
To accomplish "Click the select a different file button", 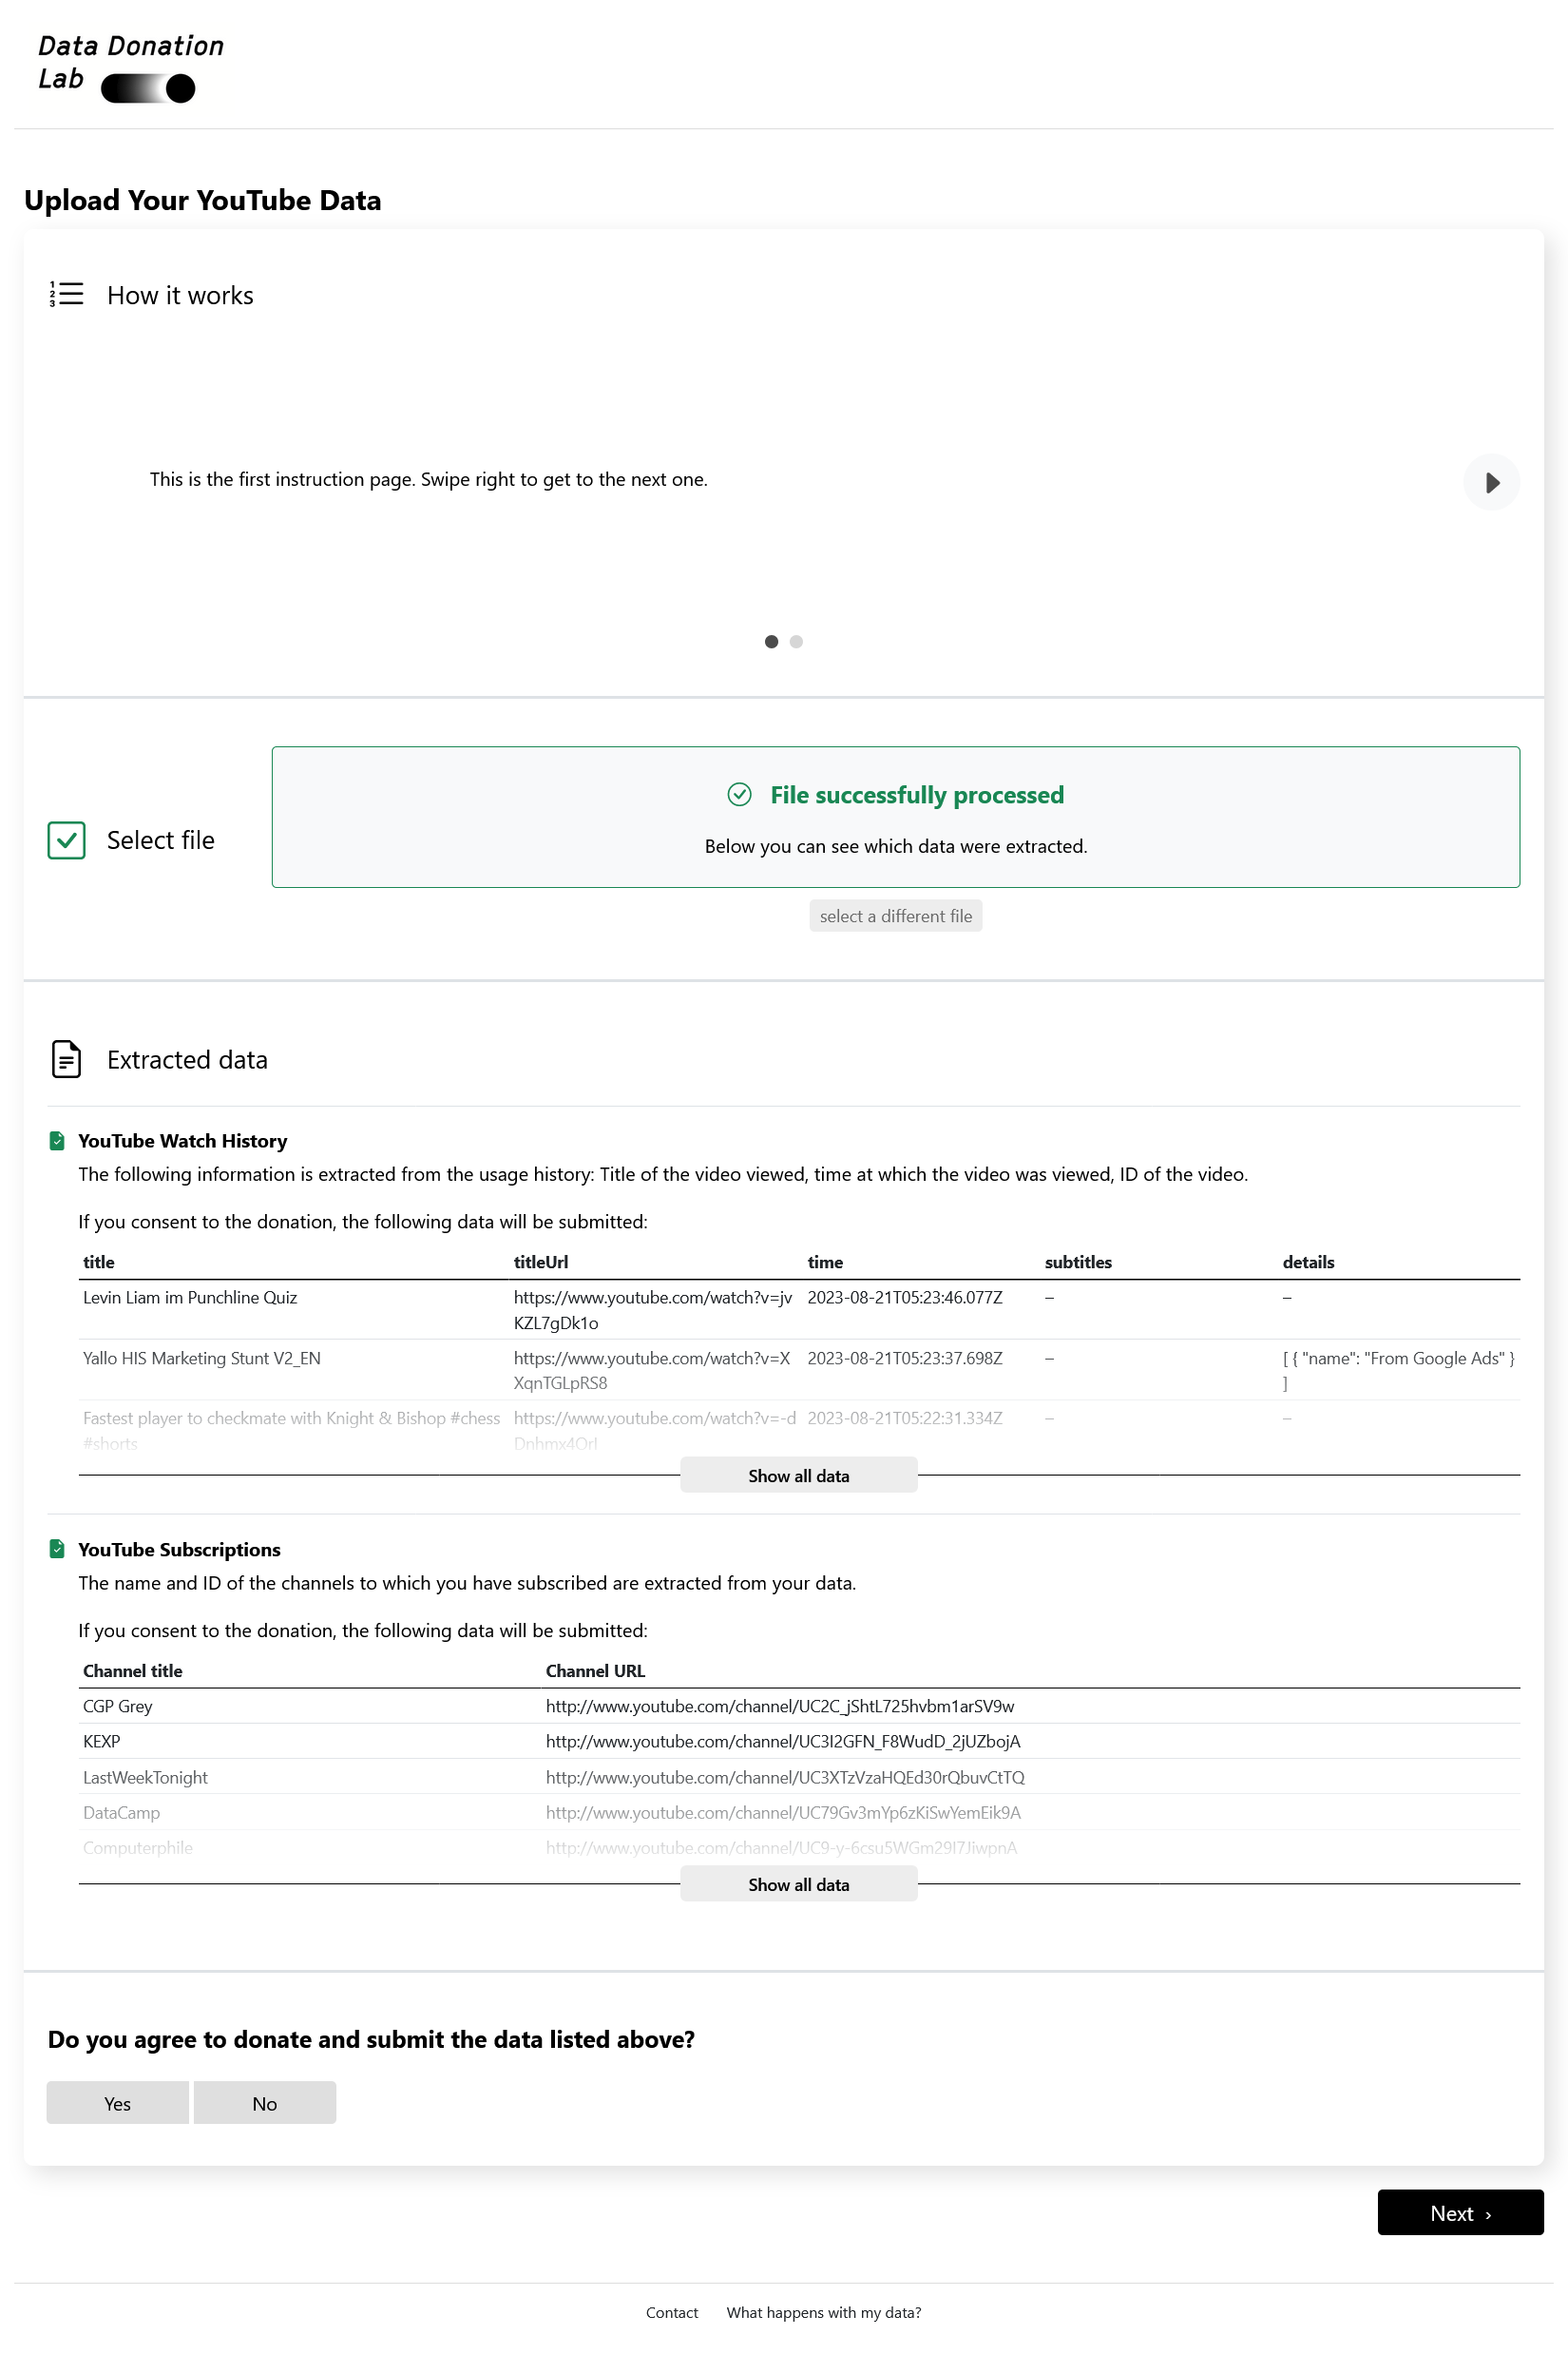I will [x=895, y=916].
